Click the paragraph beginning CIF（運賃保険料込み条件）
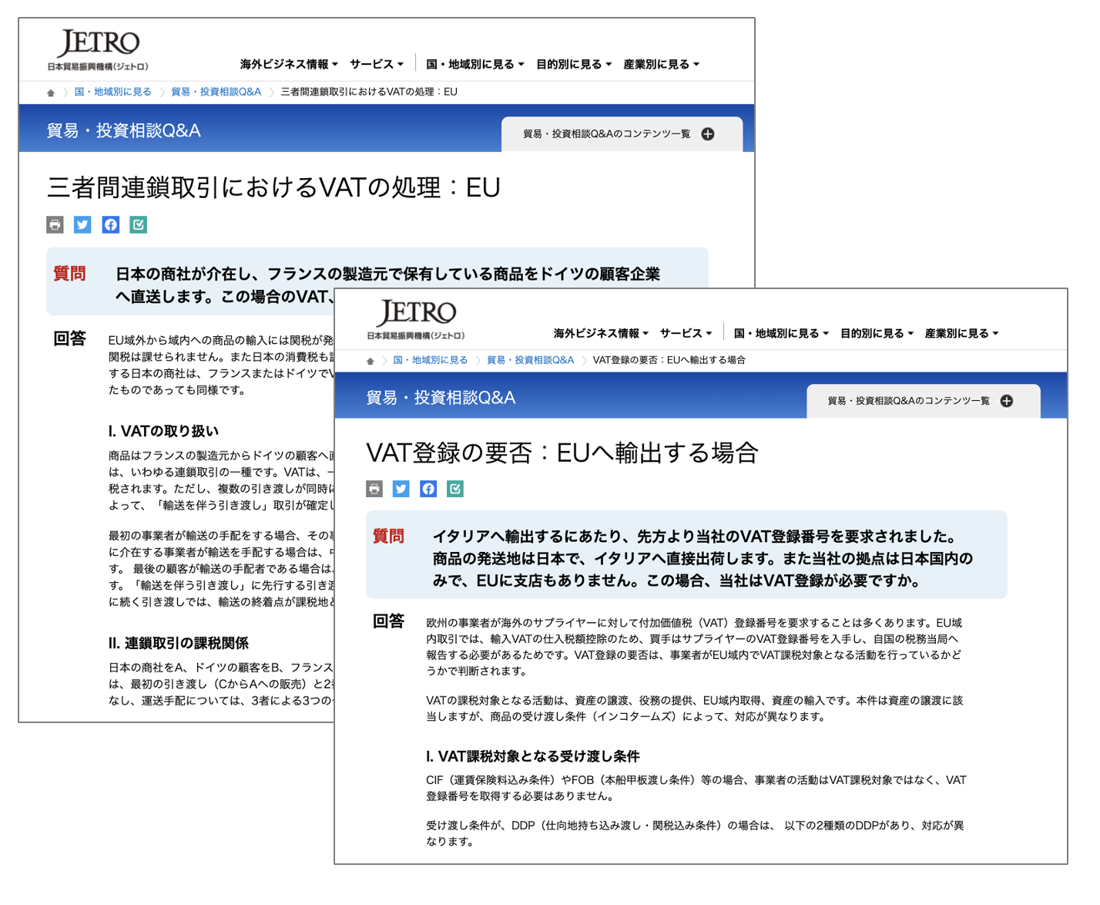 coord(696,788)
